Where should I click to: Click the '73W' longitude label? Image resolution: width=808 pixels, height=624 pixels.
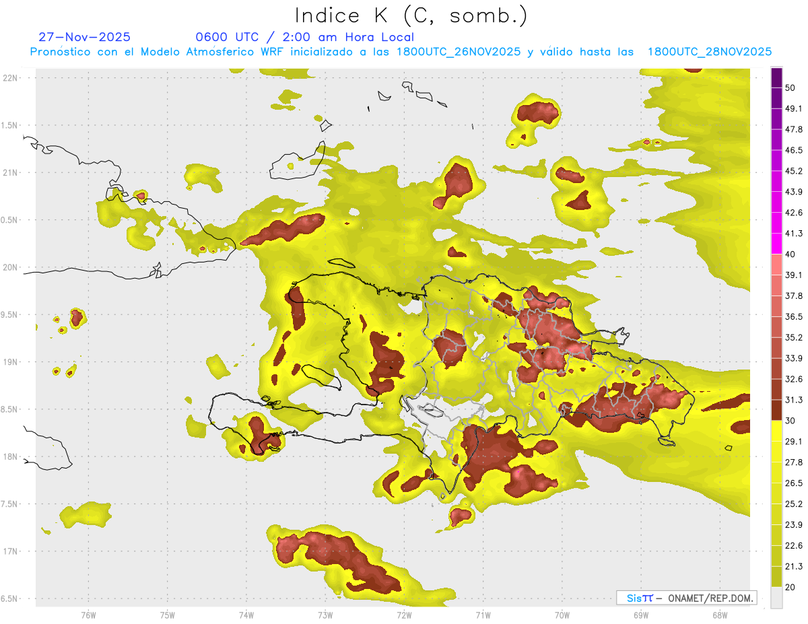[325, 615]
